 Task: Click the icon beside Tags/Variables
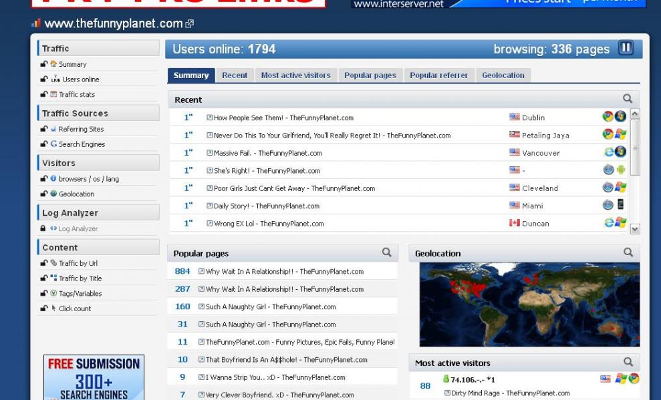tap(53, 293)
